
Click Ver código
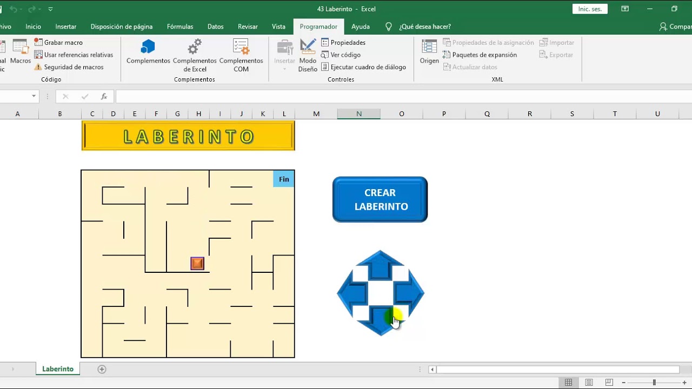tap(341, 55)
